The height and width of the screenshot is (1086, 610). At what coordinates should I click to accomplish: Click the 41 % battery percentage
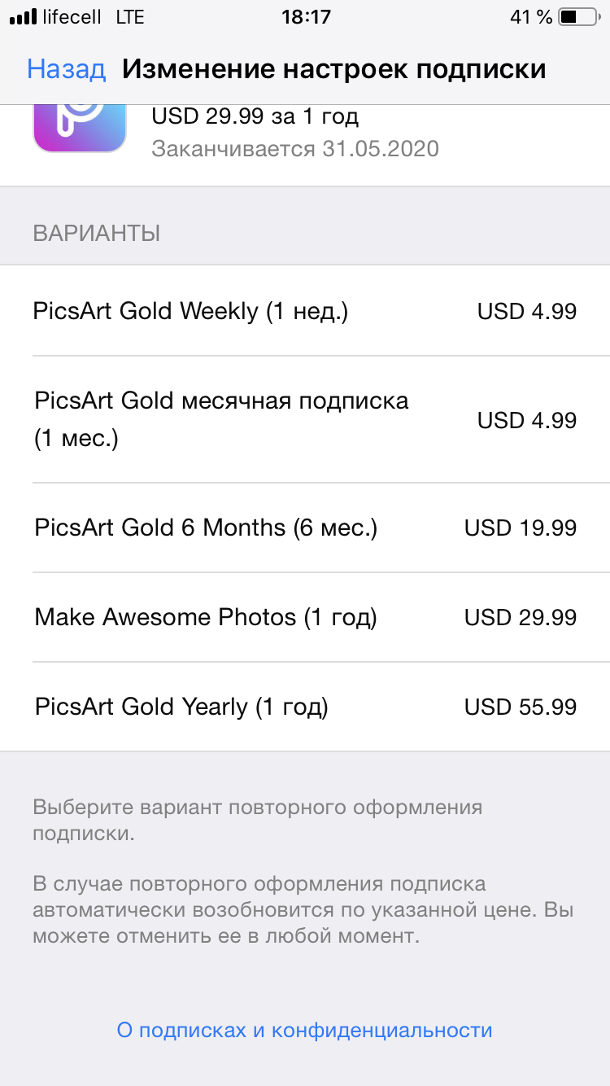coord(531,16)
